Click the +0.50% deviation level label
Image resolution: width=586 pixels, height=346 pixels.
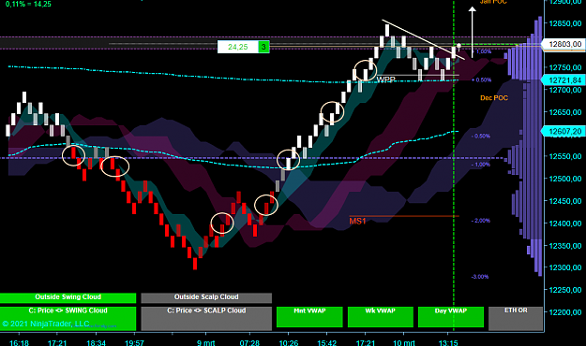coord(482,79)
